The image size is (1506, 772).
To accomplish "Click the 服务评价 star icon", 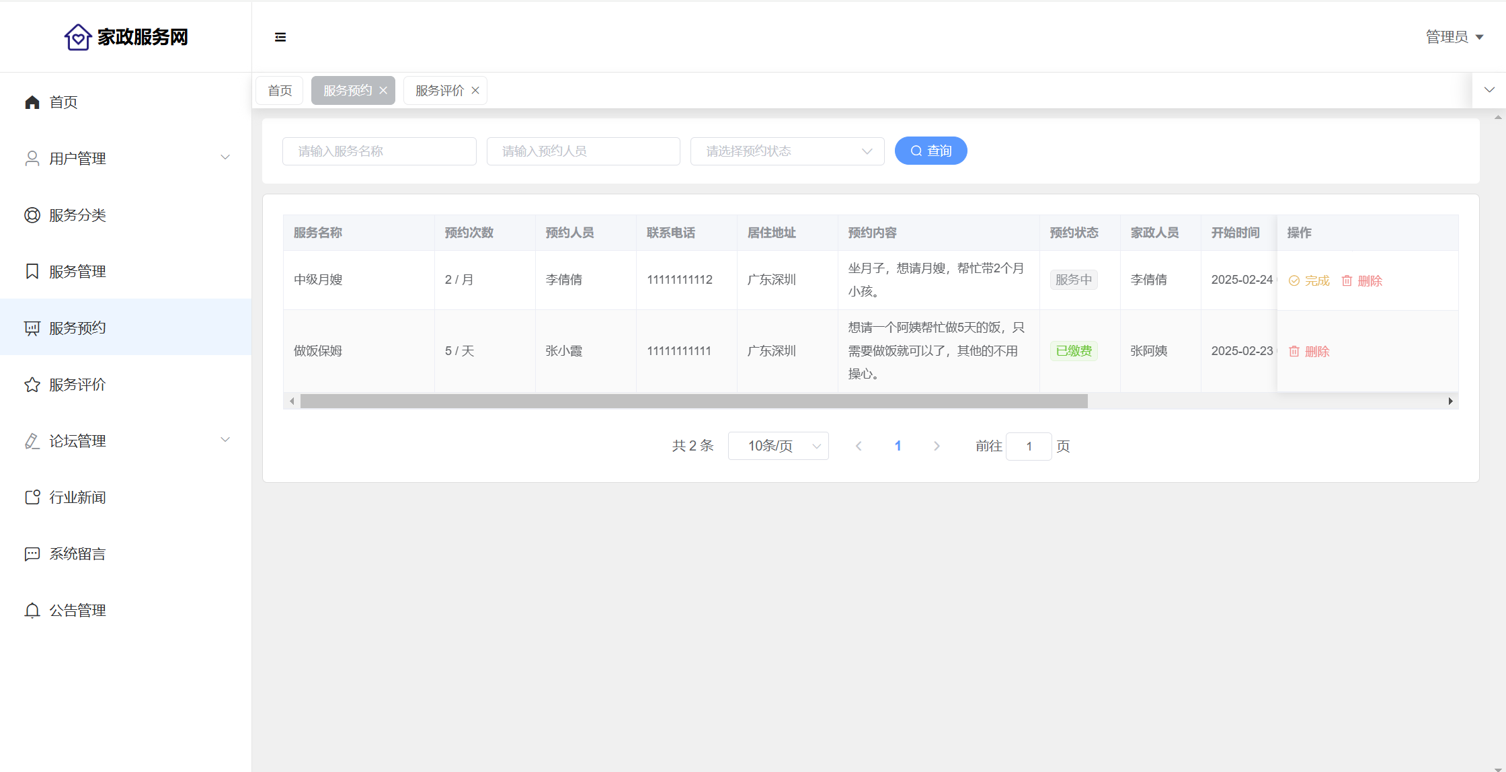I will tap(32, 385).
